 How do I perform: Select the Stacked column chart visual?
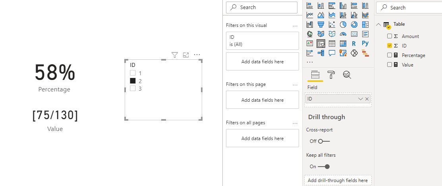click(x=321, y=5)
